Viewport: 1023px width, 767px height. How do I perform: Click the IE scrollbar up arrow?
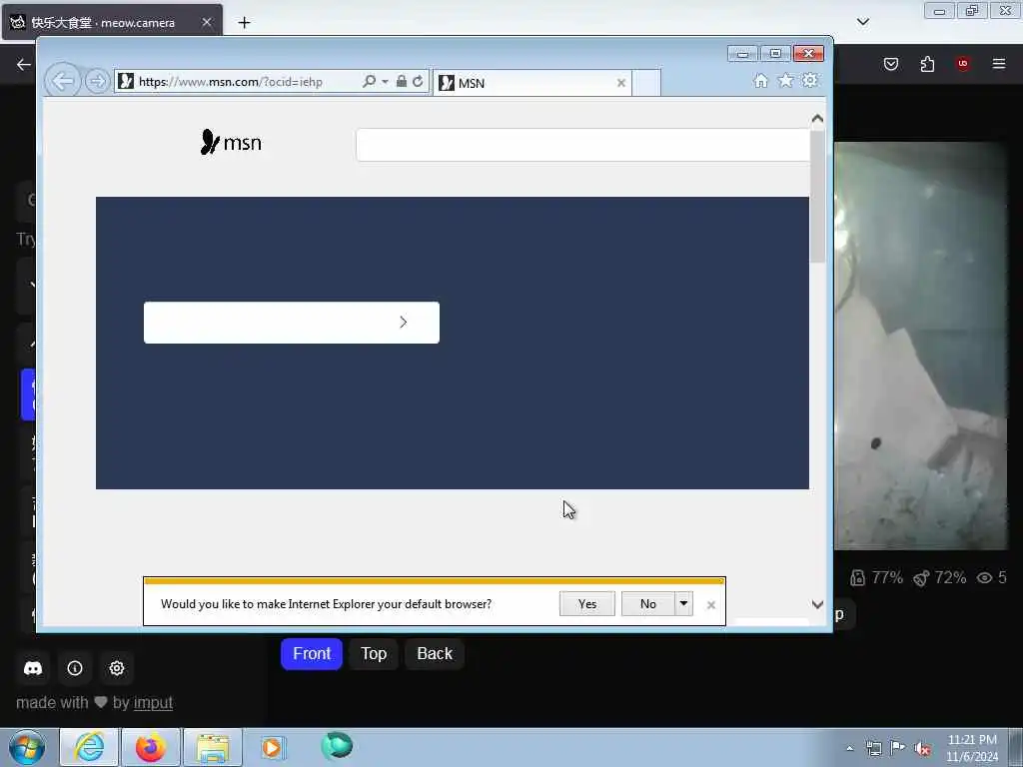pyautogui.click(x=817, y=119)
